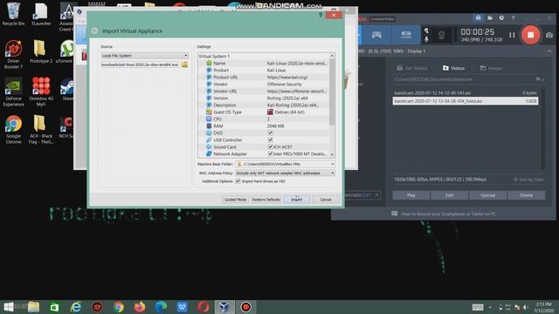Click the Import button
The height and width of the screenshot is (314, 559).
[297, 200]
